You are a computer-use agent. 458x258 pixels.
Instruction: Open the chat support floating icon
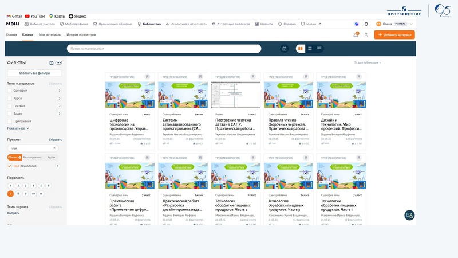coord(409,215)
